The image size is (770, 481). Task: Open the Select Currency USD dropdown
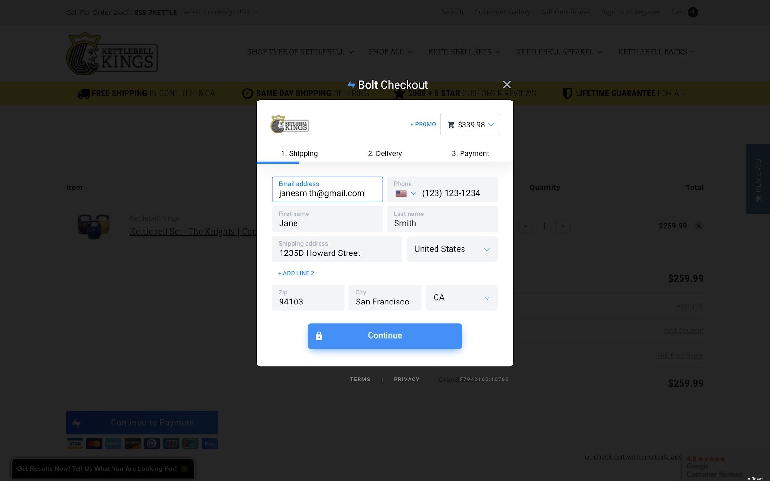219,12
